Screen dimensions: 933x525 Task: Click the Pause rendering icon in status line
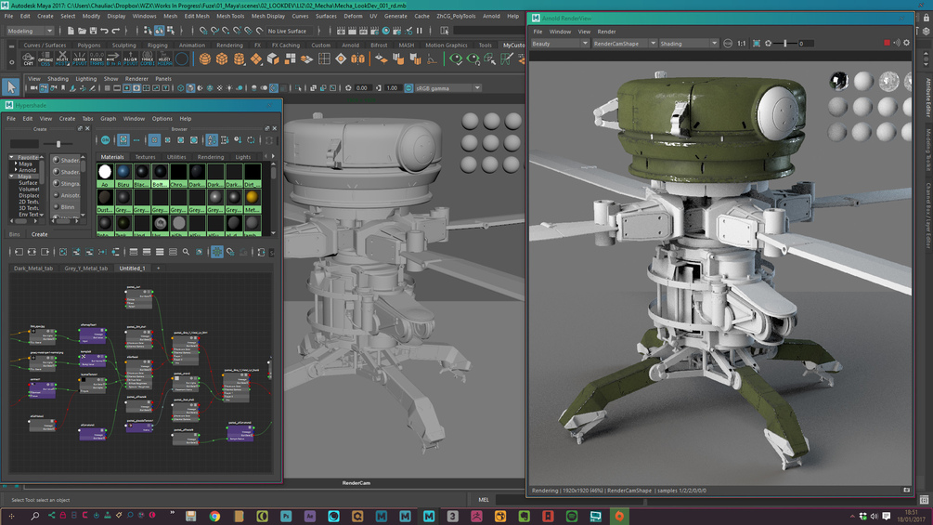[420, 31]
